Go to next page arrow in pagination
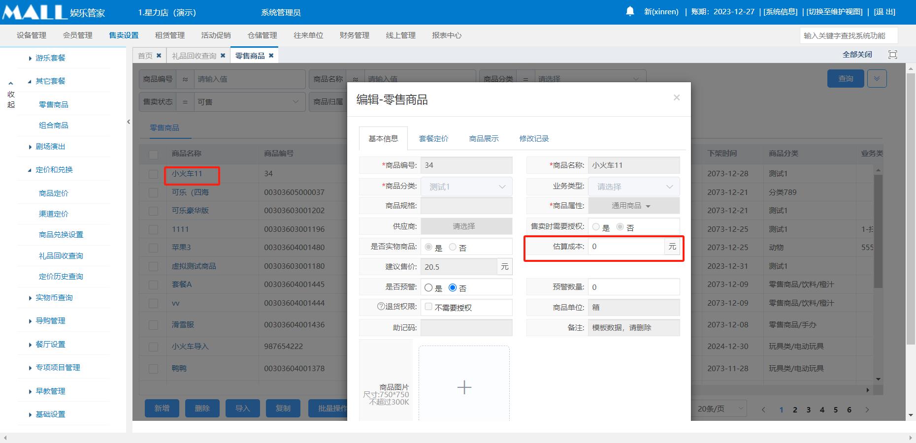 click(867, 410)
